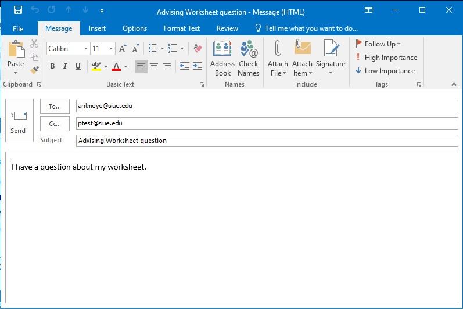Click the red font color button

tap(116, 67)
